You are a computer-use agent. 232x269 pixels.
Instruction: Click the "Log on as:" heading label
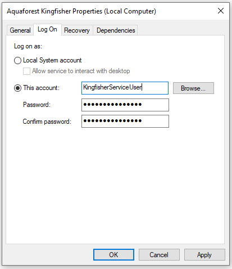click(x=28, y=46)
